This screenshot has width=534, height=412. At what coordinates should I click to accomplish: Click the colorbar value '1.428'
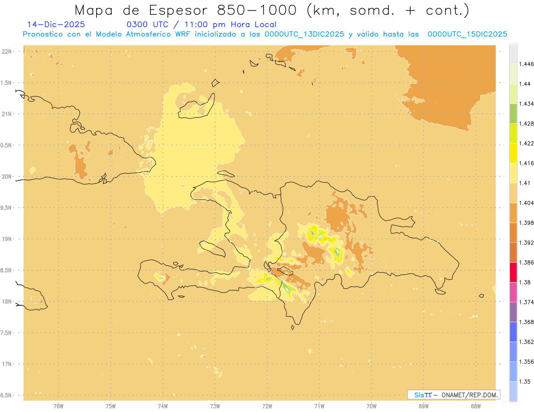pos(527,124)
